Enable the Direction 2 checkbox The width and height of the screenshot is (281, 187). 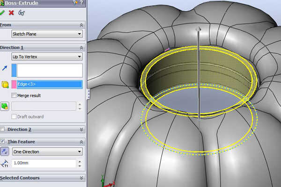click(2, 129)
